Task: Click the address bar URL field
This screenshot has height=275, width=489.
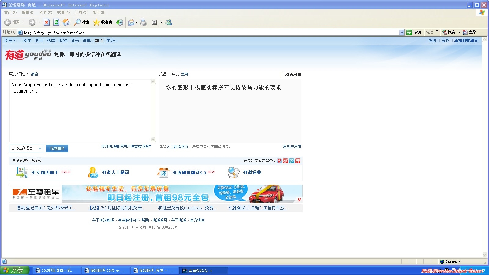Action: point(211,32)
